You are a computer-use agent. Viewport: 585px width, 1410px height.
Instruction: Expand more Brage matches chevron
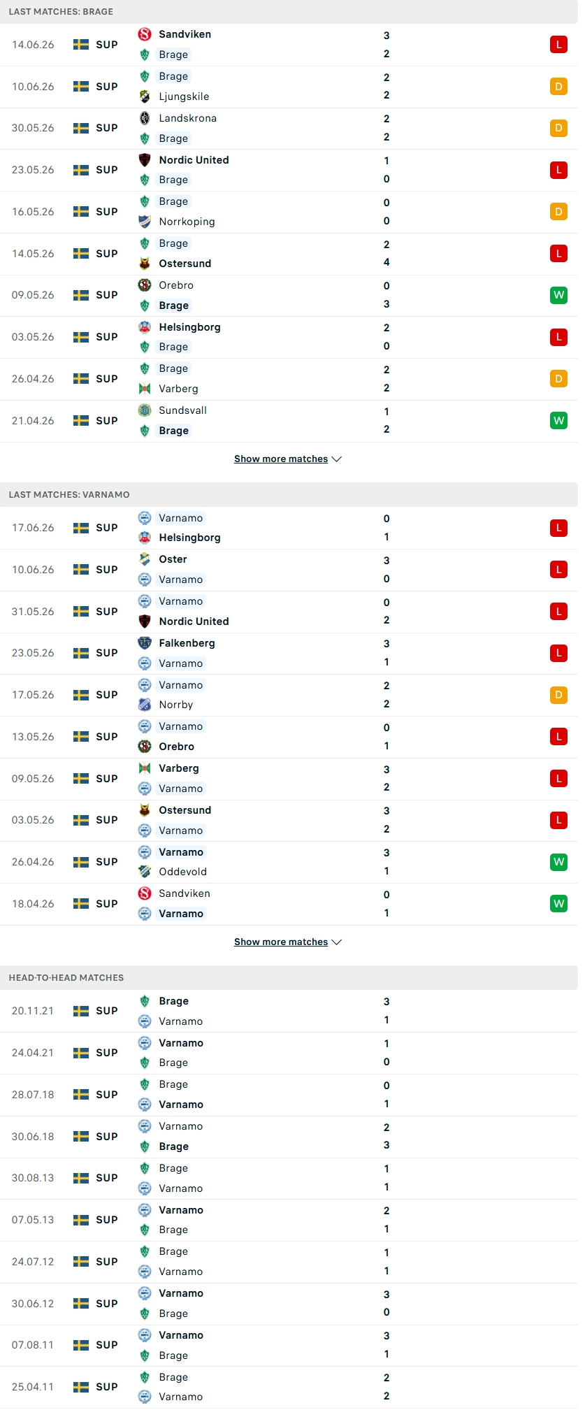tap(337, 459)
